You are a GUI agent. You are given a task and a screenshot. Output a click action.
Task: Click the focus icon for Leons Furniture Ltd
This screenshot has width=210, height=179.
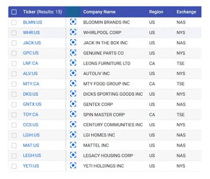click(73, 63)
